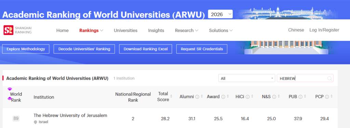Click the national rank 2 cell
The image size is (350, 128).
133,119
